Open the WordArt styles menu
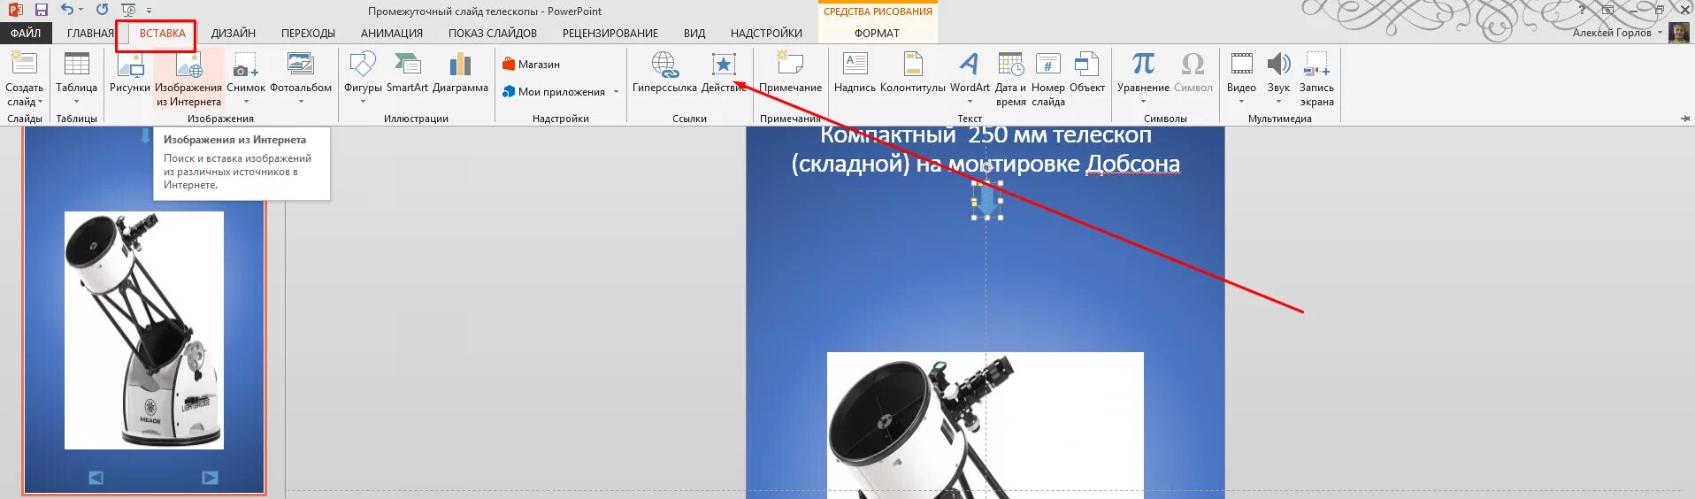1695x499 pixels. (x=970, y=78)
